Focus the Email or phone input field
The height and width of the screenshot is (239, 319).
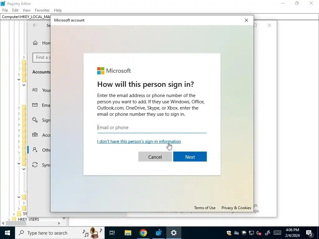(x=152, y=128)
